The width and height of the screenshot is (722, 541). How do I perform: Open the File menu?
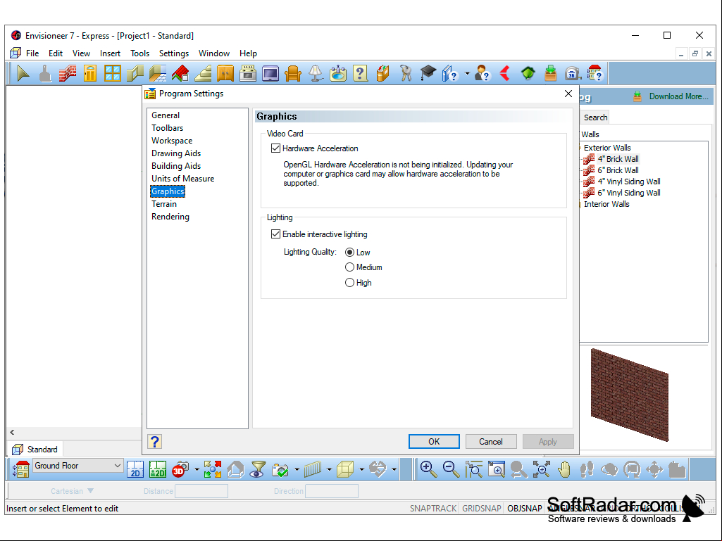[x=32, y=53]
